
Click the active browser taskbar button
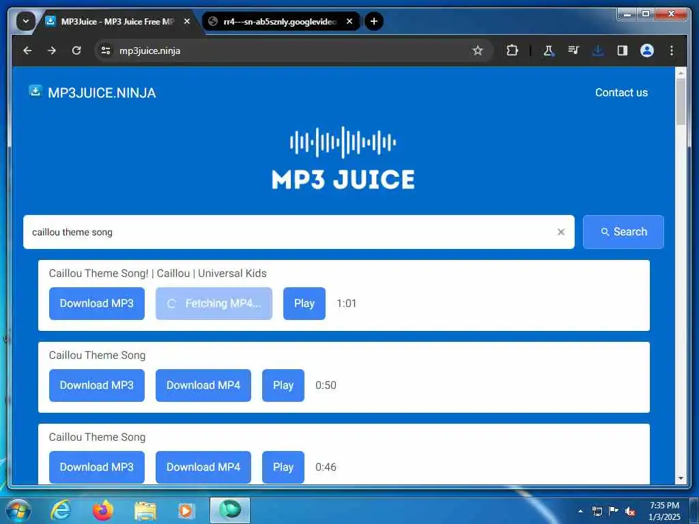(x=229, y=510)
